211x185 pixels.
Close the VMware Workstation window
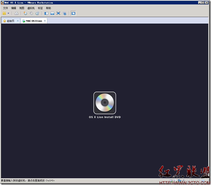click(206, 3)
